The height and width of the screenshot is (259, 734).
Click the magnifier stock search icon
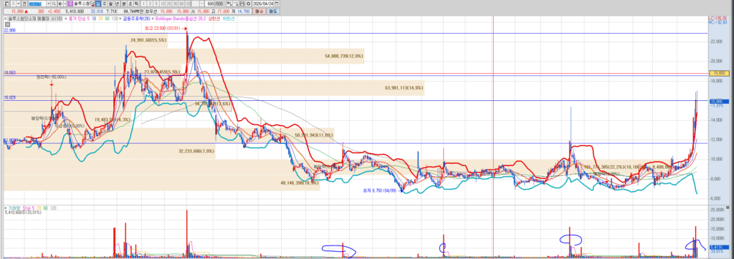coord(54,4)
